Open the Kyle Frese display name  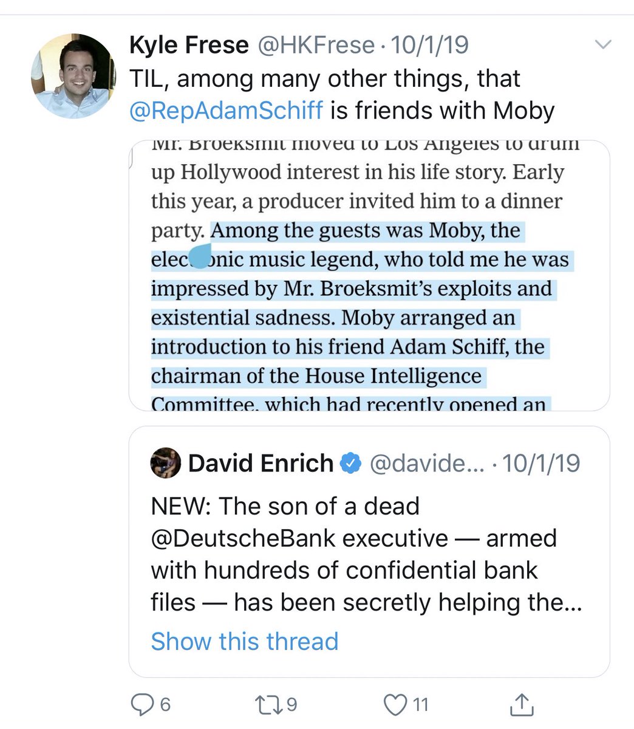(x=189, y=46)
